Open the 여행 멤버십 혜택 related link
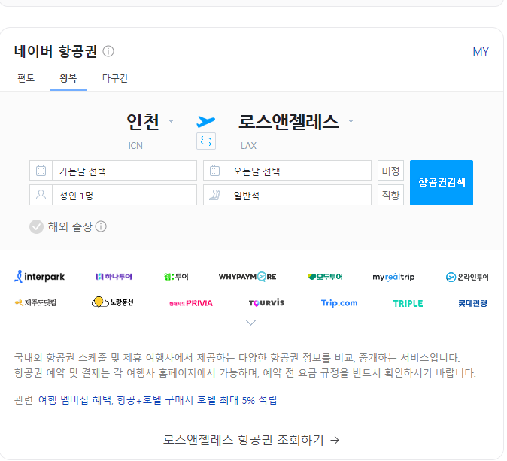Image resolution: width=507 pixels, height=461 pixels. pos(157,400)
